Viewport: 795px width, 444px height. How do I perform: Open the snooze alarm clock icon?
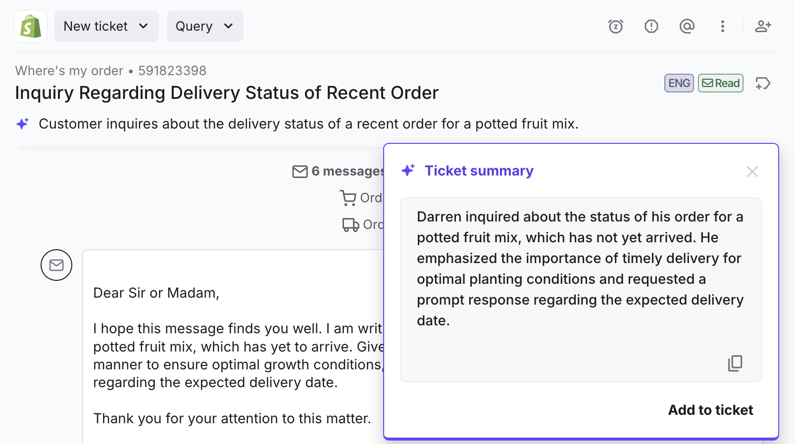tap(616, 26)
